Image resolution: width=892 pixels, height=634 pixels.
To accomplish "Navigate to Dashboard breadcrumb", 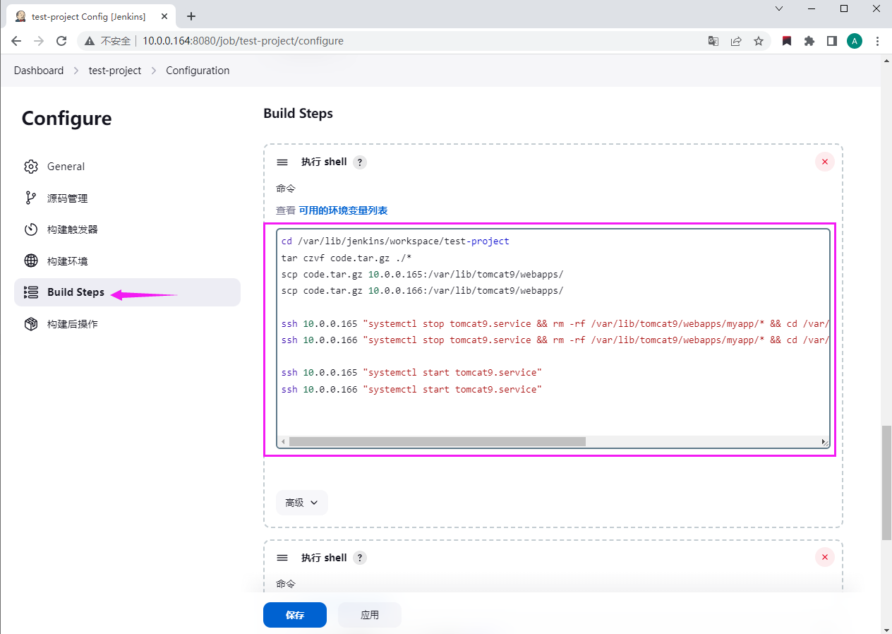I will [x=39, y=71].
